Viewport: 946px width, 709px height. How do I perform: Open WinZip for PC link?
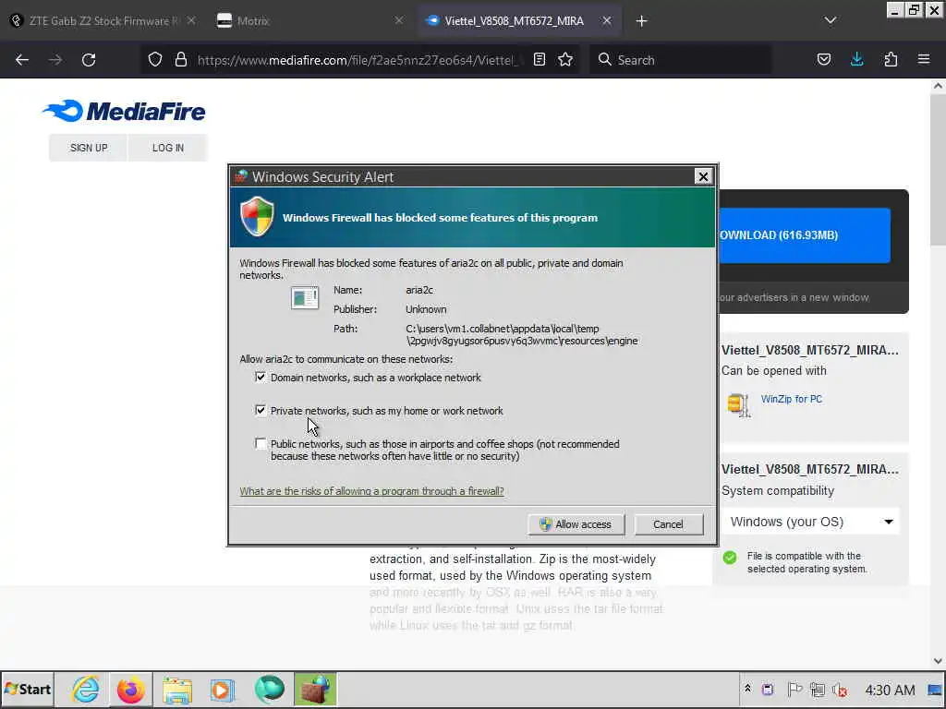point(792,399)
